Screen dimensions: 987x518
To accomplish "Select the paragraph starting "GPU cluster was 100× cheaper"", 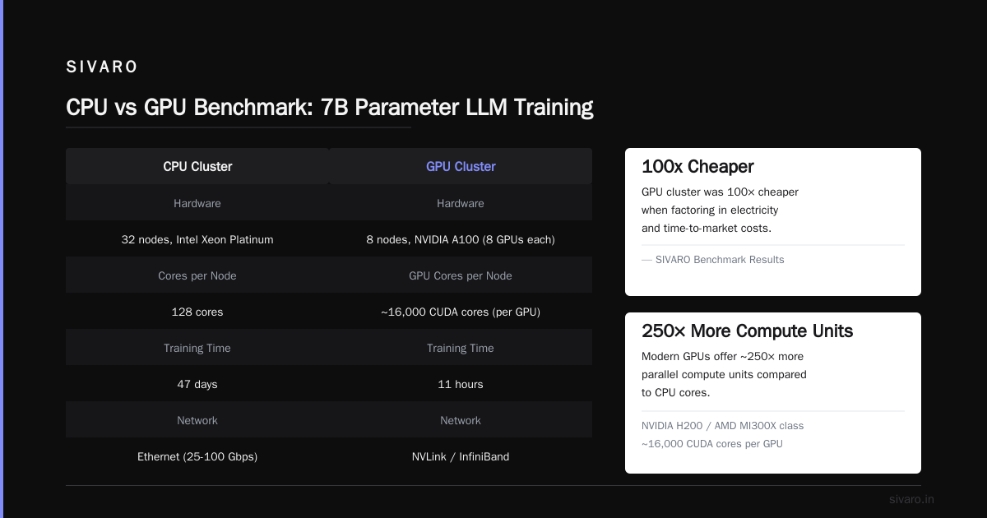I will (x=721, y=210).
